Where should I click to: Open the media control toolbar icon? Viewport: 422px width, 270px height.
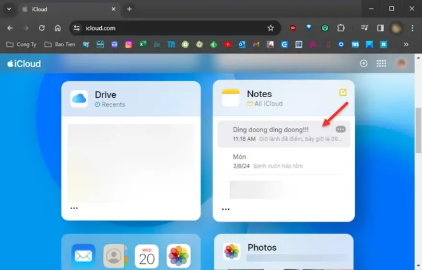[x=364, y=28]
